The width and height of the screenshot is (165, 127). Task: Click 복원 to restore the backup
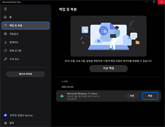pos(150,96)
